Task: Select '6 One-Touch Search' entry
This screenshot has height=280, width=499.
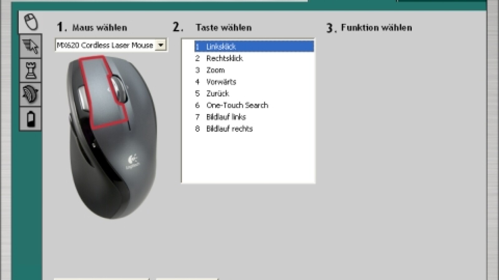Action: (x=237, y=105)
